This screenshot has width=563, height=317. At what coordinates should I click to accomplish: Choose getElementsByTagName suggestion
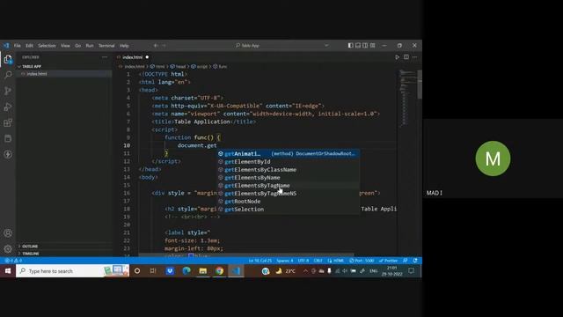pyautogui.click(x=289, y=186)
